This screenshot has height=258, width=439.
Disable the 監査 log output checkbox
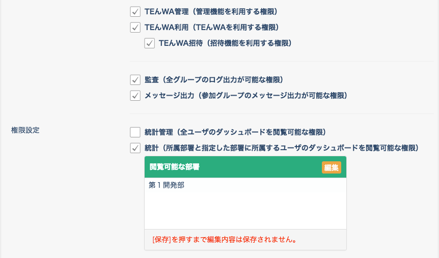click(135, 80)
